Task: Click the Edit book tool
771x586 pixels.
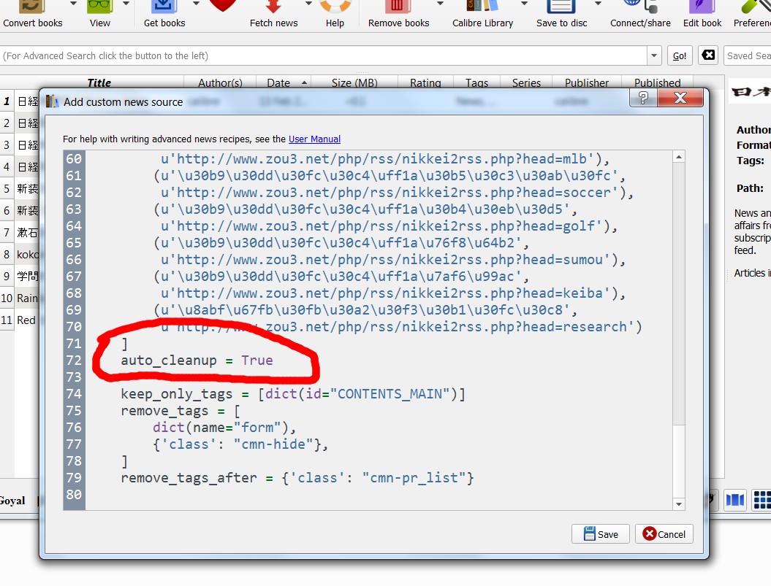Action: point(702,15)
